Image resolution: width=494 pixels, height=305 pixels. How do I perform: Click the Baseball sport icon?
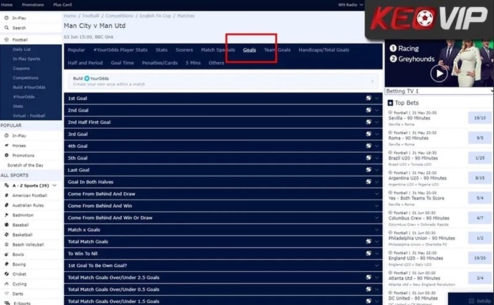[x=6, y=225]
